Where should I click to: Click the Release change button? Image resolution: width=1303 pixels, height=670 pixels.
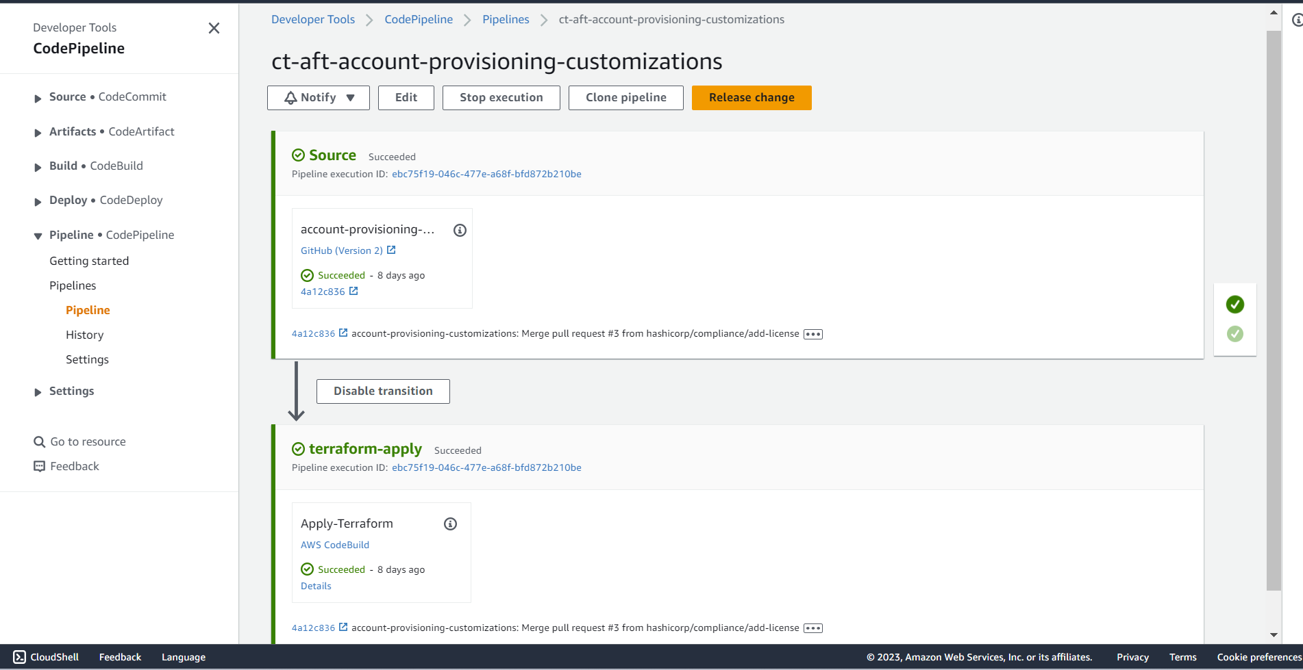click(752, 98)
